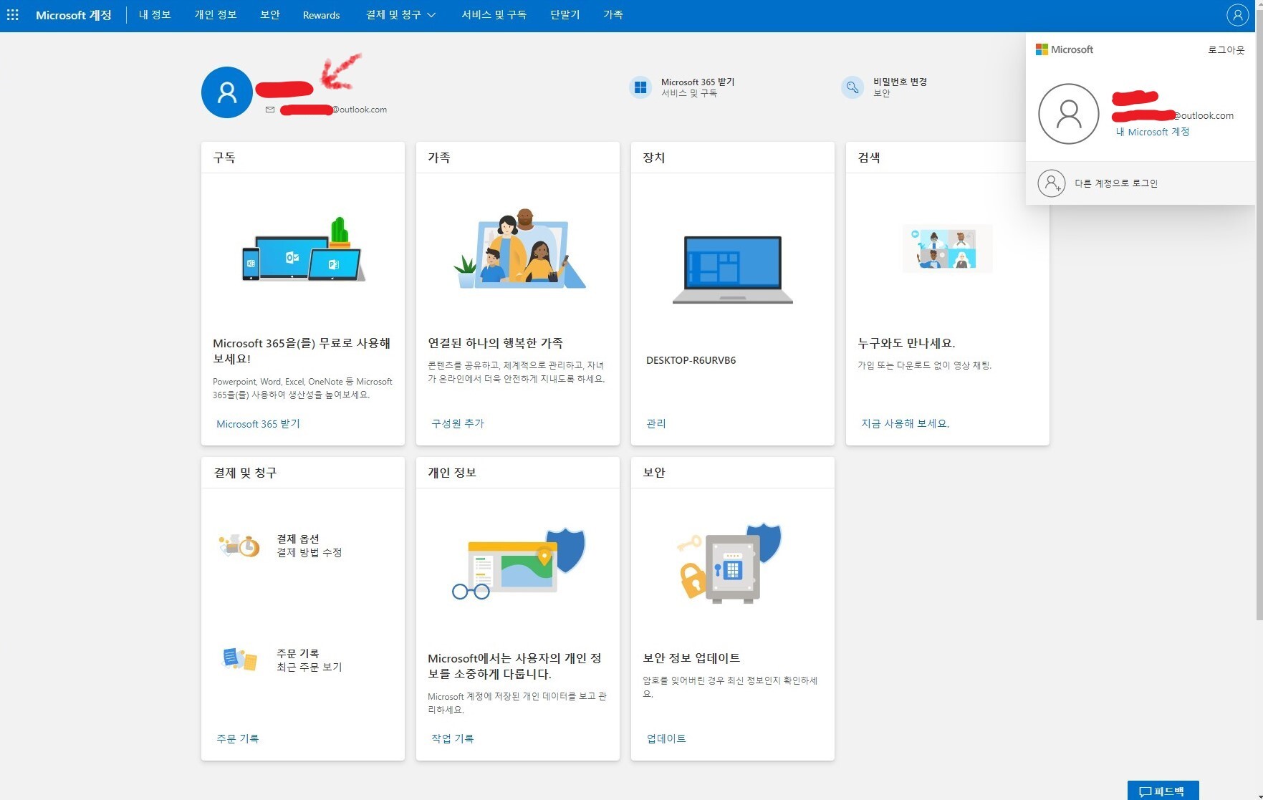Click the 결제 옵션 payment icon
The width and height of the screenshot is (1263, 800).
click(239, 546)
